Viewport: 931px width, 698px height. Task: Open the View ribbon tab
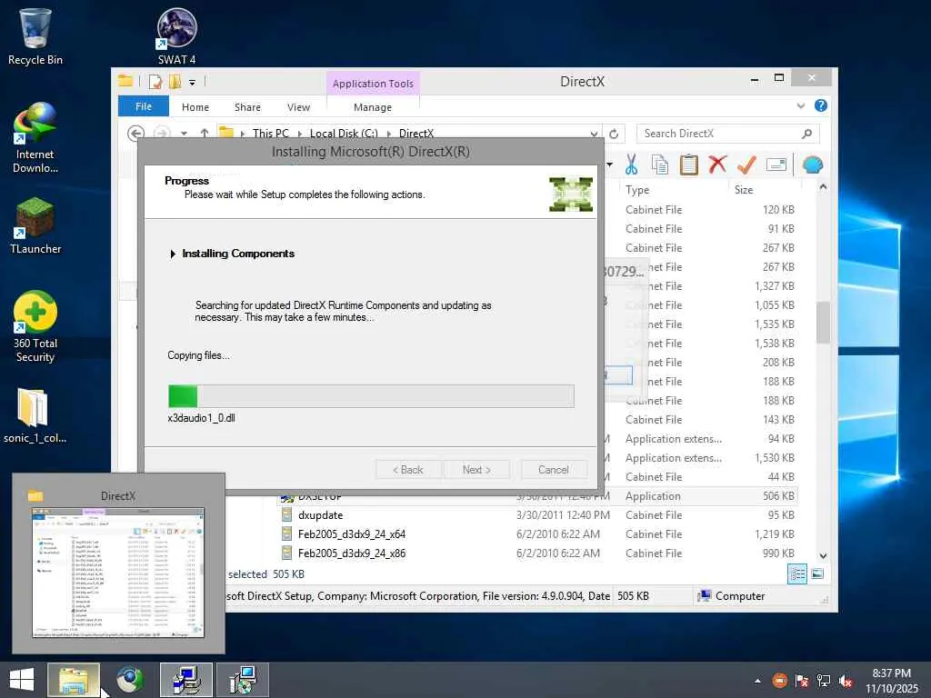tap(298, 107)
